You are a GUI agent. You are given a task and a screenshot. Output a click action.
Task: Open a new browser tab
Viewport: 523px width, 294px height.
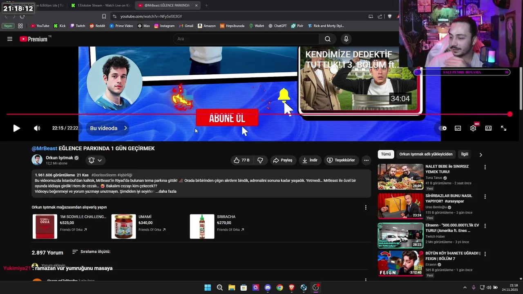tap(206, 5)
